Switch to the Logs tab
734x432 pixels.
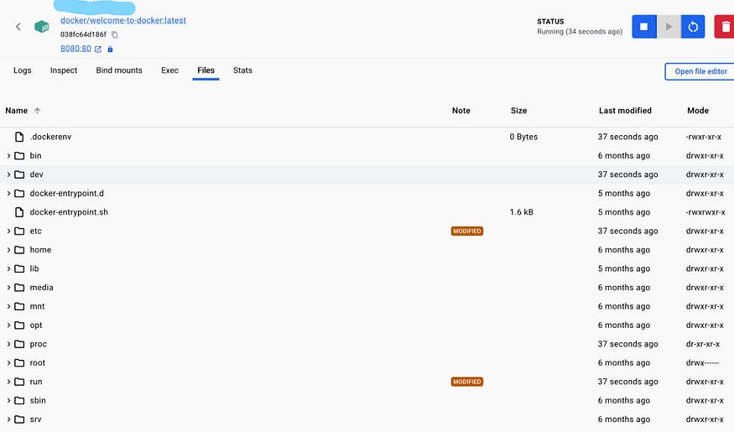pos(23,70)
